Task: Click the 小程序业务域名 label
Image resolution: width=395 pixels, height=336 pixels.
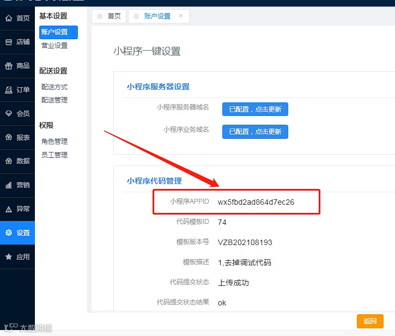Action: pos(186,130)
